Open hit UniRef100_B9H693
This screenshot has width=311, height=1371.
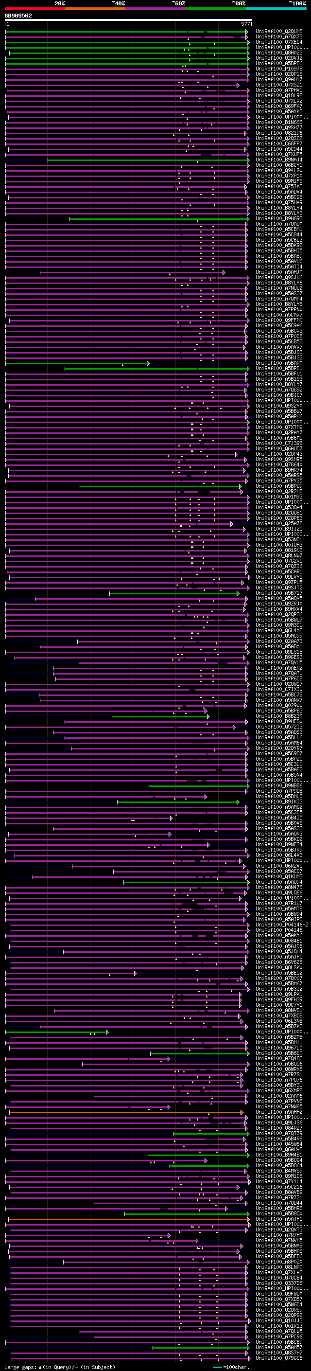(x=279, y=219)
